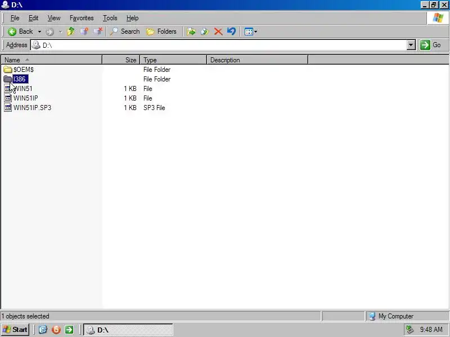450x337 pixels.
Task: Toggle the Folders tree pane
Action: coord(161,31)
